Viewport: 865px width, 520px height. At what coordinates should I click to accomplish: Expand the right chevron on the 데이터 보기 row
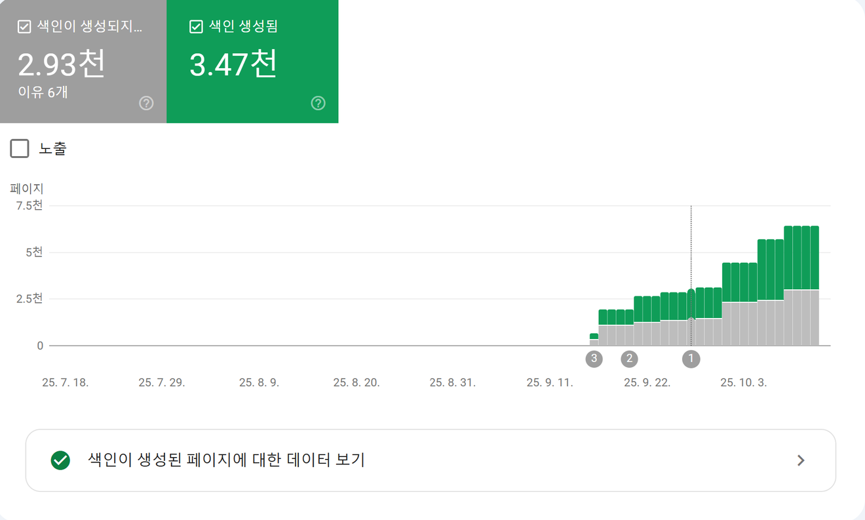pos(800,460)
